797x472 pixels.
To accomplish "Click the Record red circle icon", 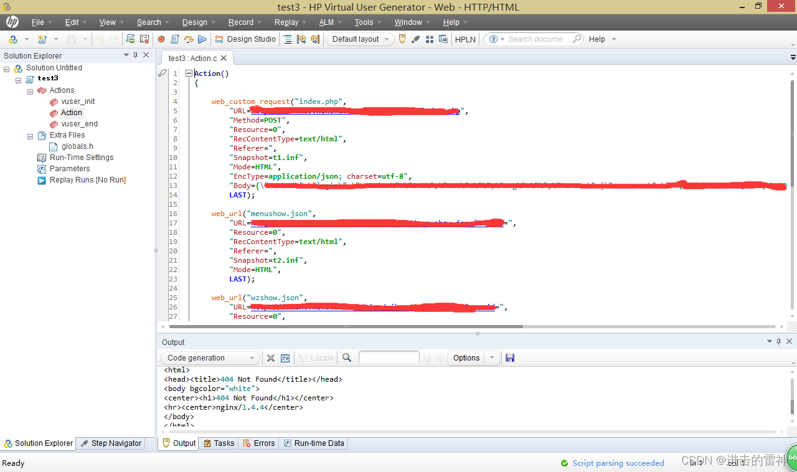I will [x=161, y=39].
